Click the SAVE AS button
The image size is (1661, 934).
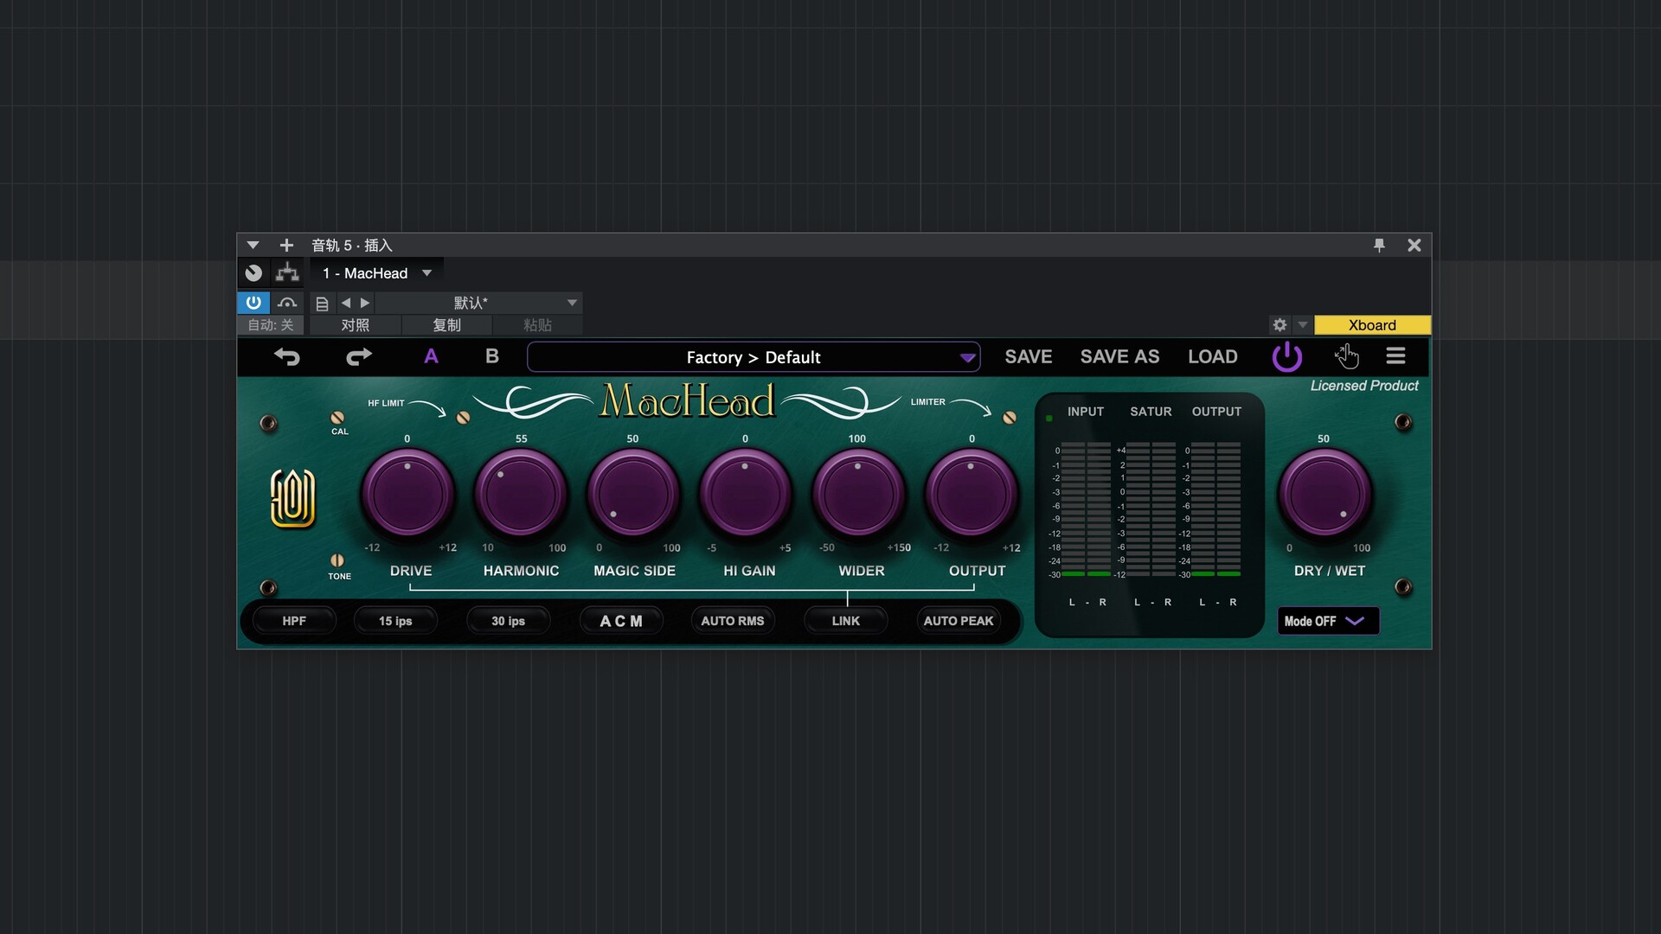(1119, 356)
